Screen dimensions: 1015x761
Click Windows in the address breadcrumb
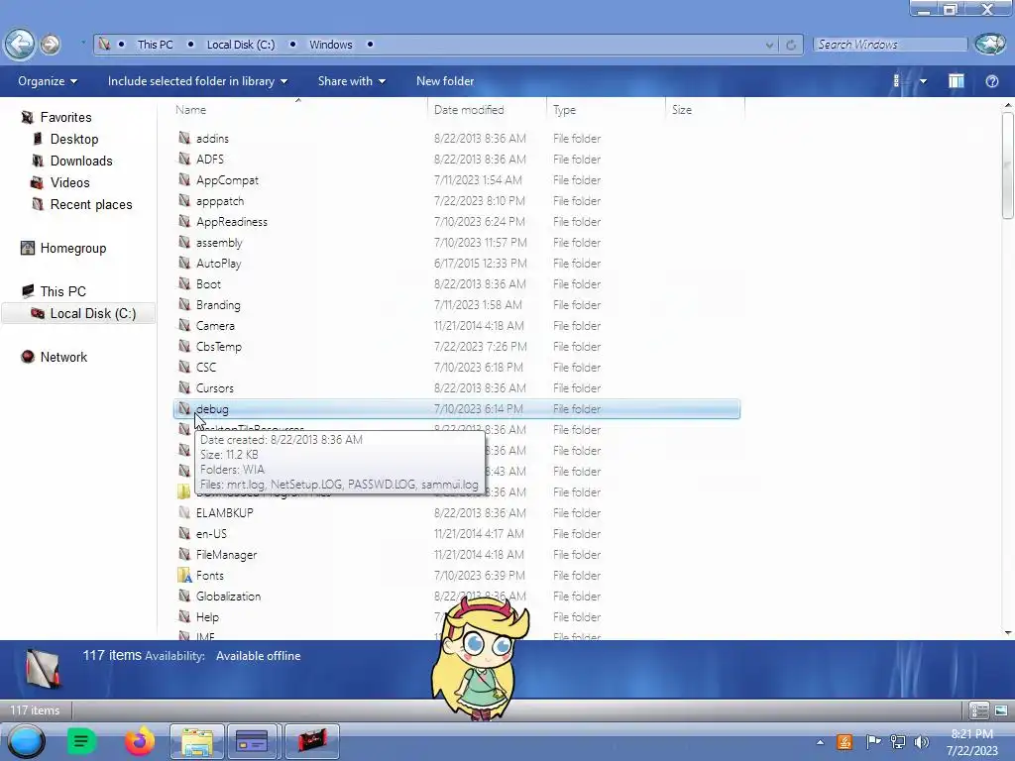330,45
